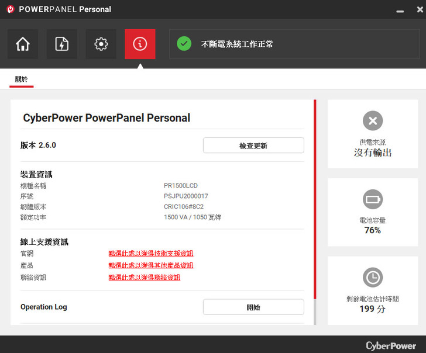Close the PowerPanel Personal window
The image size is (426, 353).
[x=417, y=9]
